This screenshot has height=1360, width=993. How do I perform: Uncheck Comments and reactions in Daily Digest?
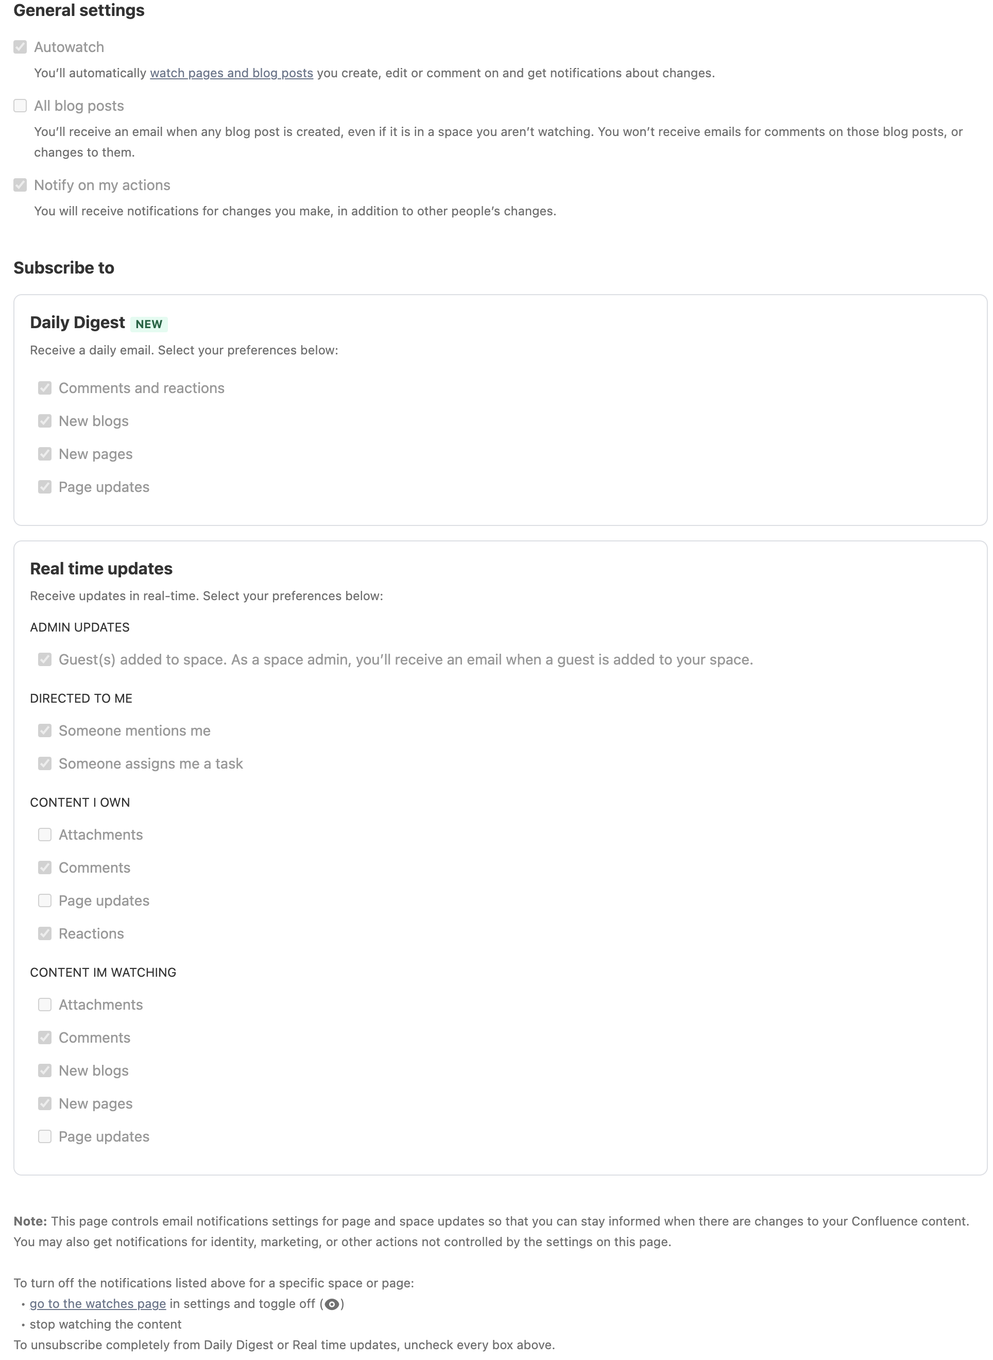pos(45,388)
